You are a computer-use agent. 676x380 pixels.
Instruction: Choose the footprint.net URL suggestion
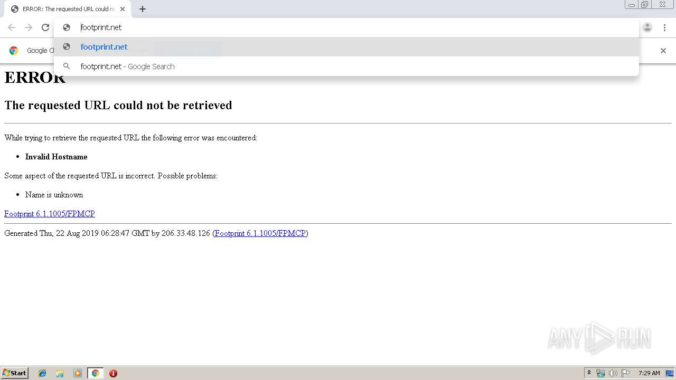(346, 47)
